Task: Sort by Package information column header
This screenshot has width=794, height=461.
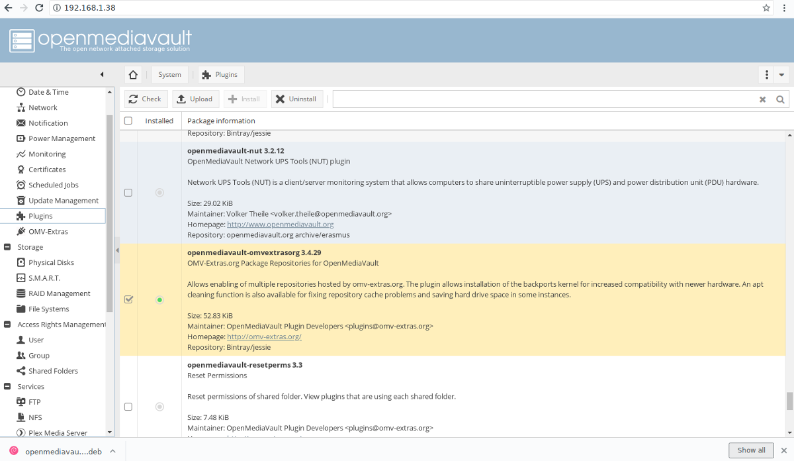Action: [x=221, y=121]
